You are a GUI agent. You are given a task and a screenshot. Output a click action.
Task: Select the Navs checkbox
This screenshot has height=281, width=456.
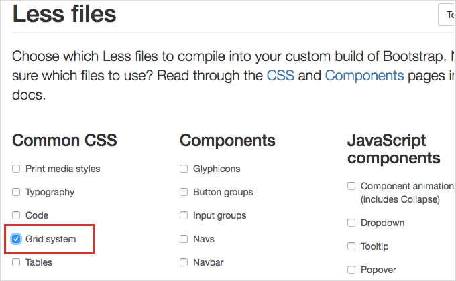coord(184,239)
